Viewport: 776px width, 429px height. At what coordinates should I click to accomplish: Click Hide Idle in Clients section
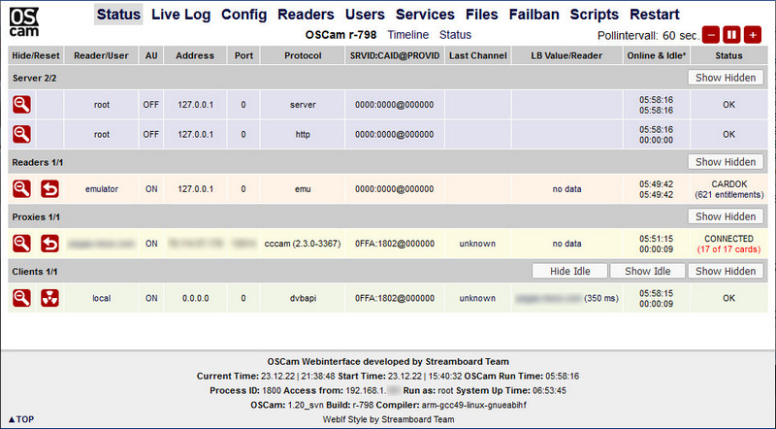point(570,271)
